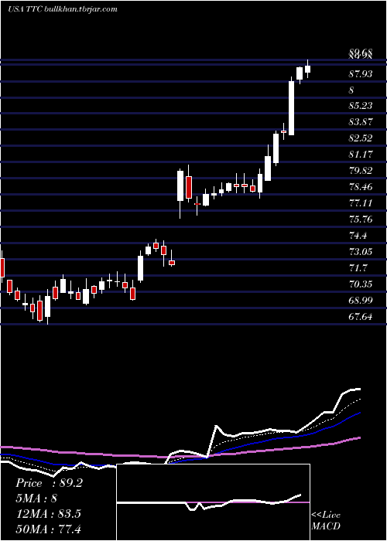
Task: Click the '<<Live MACD' label
Action: point(326,521)
